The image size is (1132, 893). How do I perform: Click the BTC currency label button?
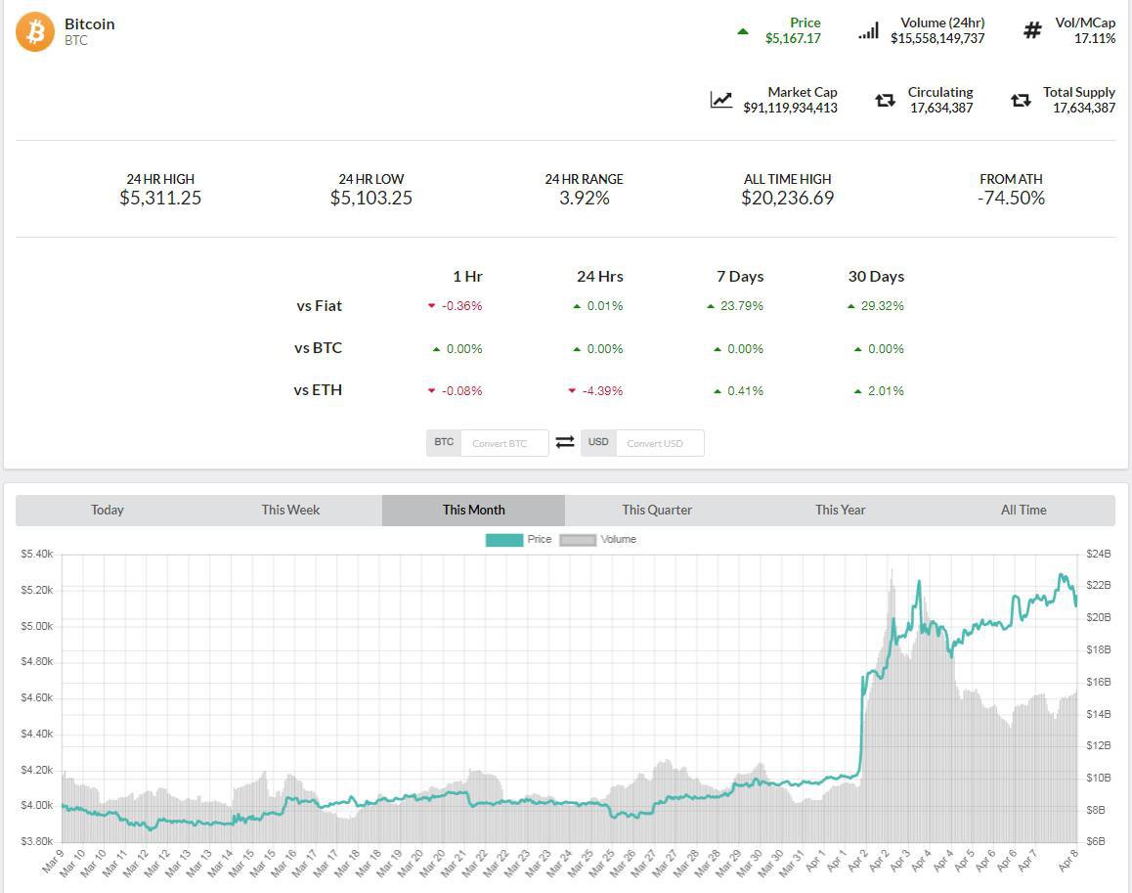pyautogui.click(x=444, y=442)
